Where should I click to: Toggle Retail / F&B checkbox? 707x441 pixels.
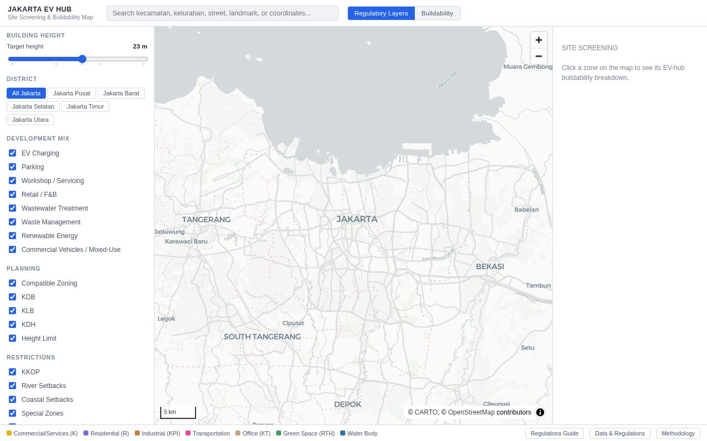pyautogui.click(x=12, y=195)
